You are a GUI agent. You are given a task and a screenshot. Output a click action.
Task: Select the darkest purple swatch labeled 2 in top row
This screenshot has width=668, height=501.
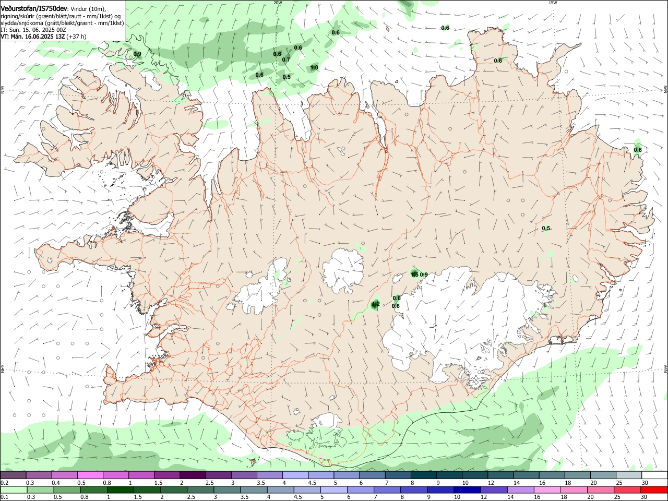click(192, 475)
